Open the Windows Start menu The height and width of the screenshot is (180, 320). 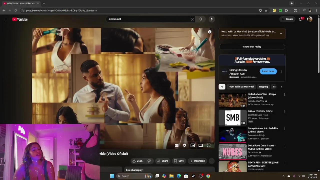pos(112,176)
